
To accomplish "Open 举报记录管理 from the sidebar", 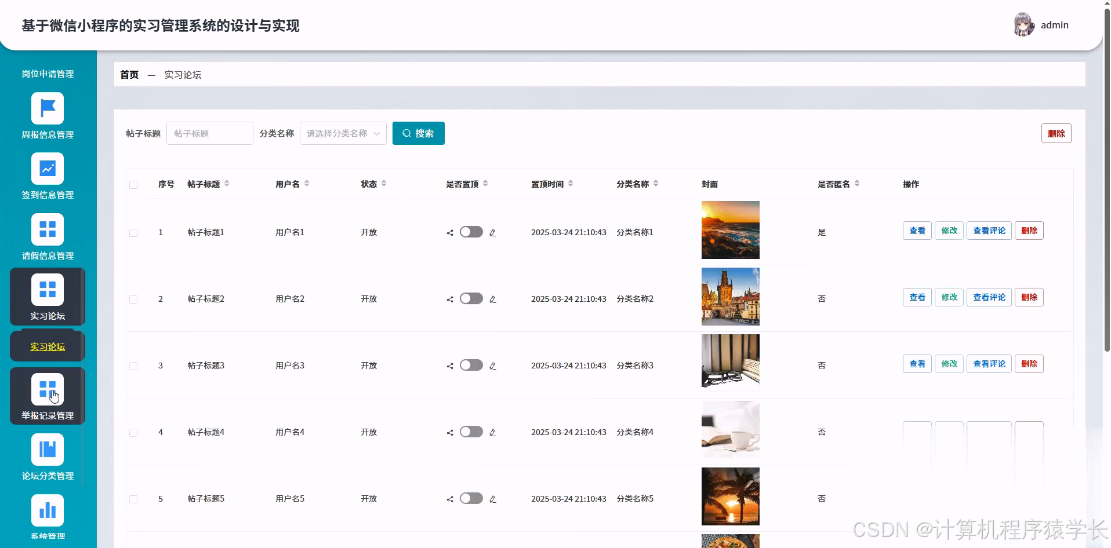I will click(48, 389).
